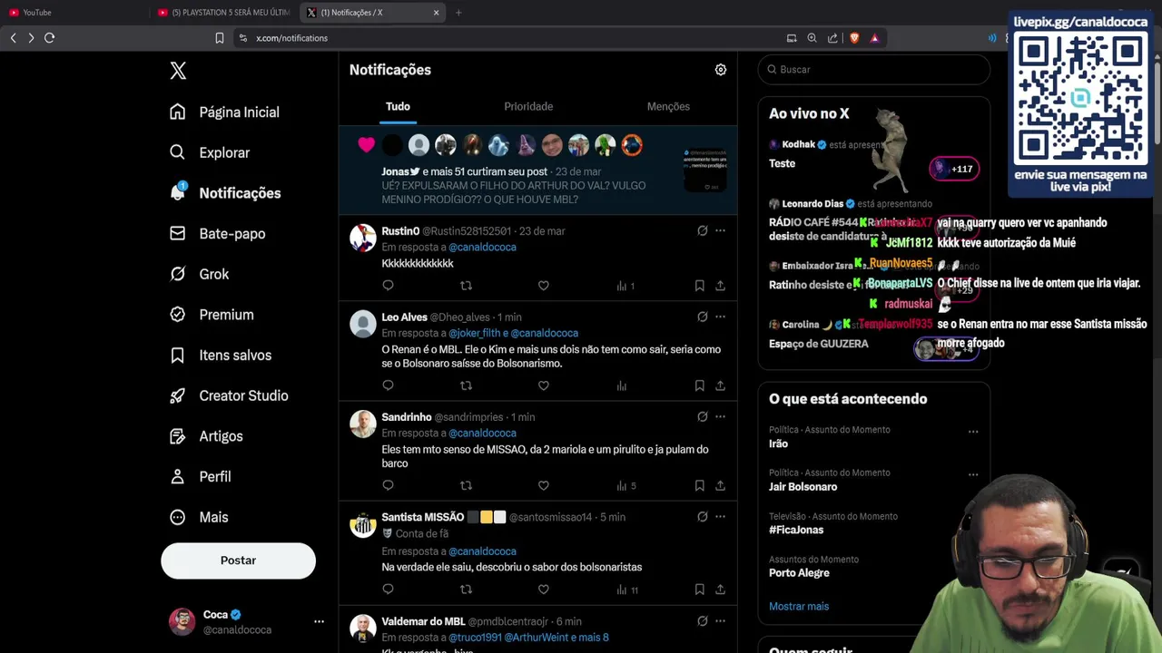Click Grok explain icon on Rustin0's post
Image resolution: width=1162 pixels, height=653 pixels.
tap(702, 230)
